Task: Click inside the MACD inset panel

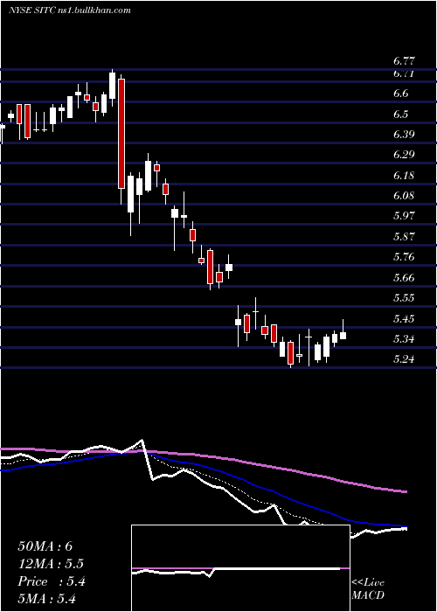Action: [x=240, y=568]
